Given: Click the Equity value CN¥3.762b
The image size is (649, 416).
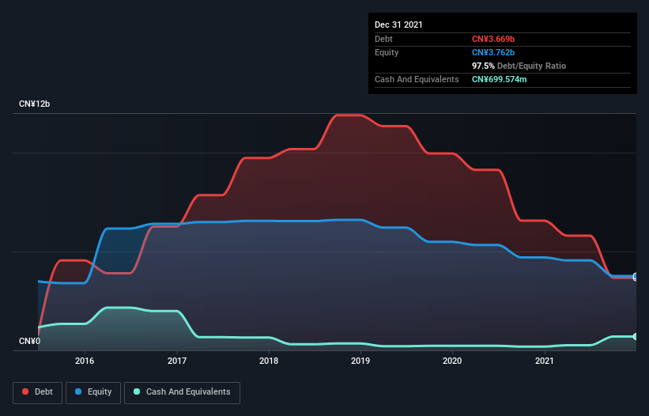Looking at the screenshot, I should 493,52.
